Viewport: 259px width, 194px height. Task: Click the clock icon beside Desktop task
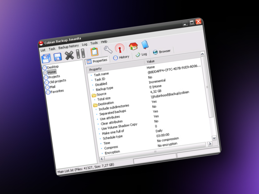coord(45,68)
